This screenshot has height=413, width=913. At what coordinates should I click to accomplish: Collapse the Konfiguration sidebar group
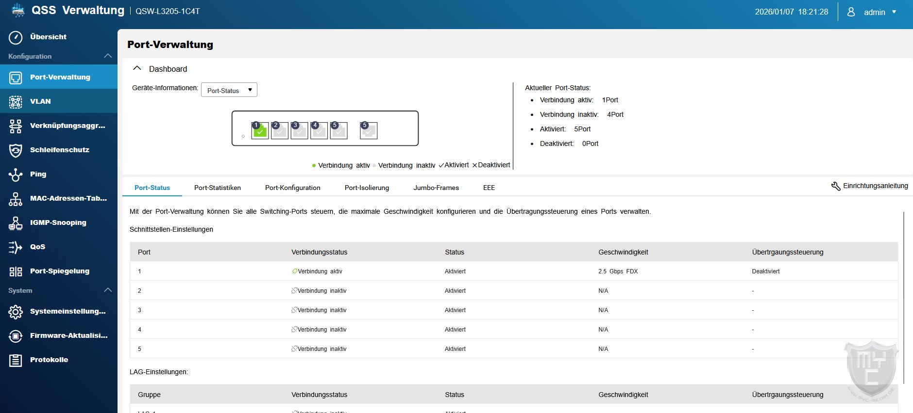click(x=108, y=56)
